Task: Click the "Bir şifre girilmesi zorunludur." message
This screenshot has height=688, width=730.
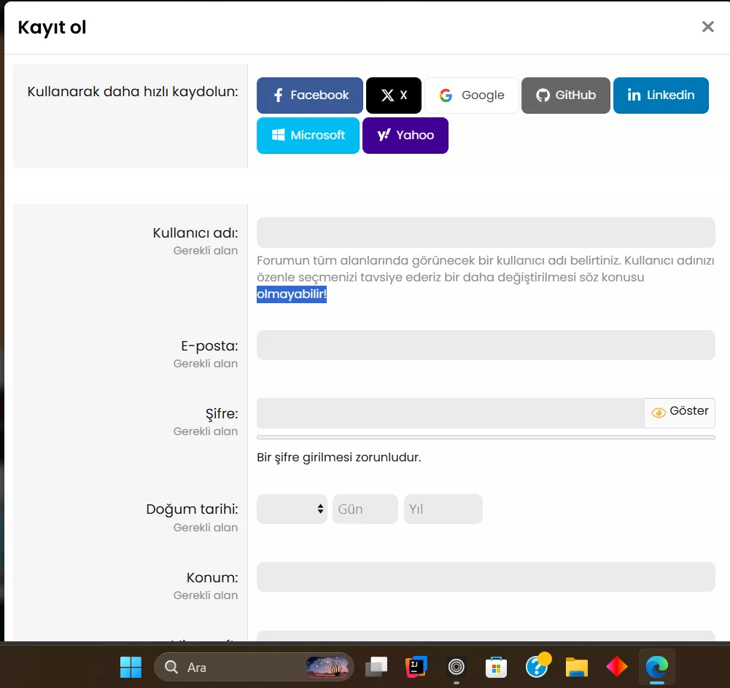Action: point(339,457)
